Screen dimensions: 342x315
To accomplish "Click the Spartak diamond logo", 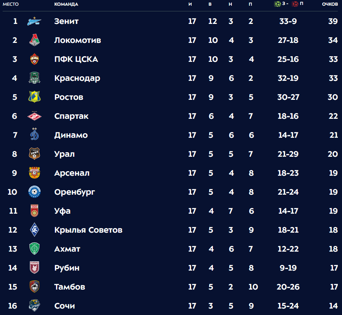I will click(34, 116).
